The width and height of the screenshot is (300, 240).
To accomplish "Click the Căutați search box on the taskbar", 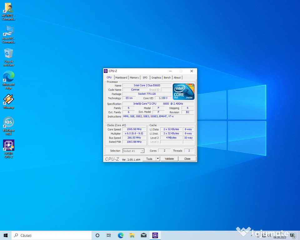I will click(52, 235).
